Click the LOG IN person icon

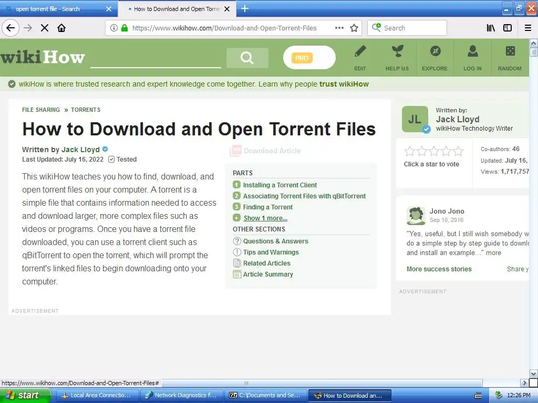(472, 51)
